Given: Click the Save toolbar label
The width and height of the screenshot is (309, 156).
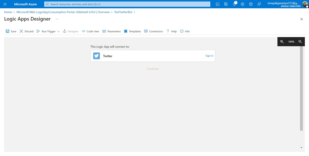Looking at the screenshot, I should coord(14,31).
